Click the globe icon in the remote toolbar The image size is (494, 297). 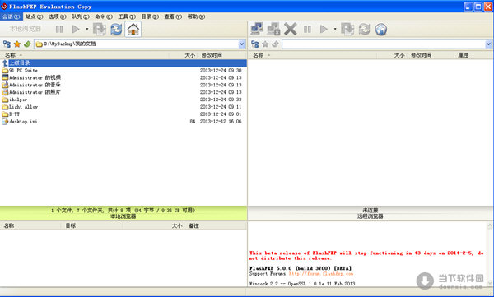381,29
